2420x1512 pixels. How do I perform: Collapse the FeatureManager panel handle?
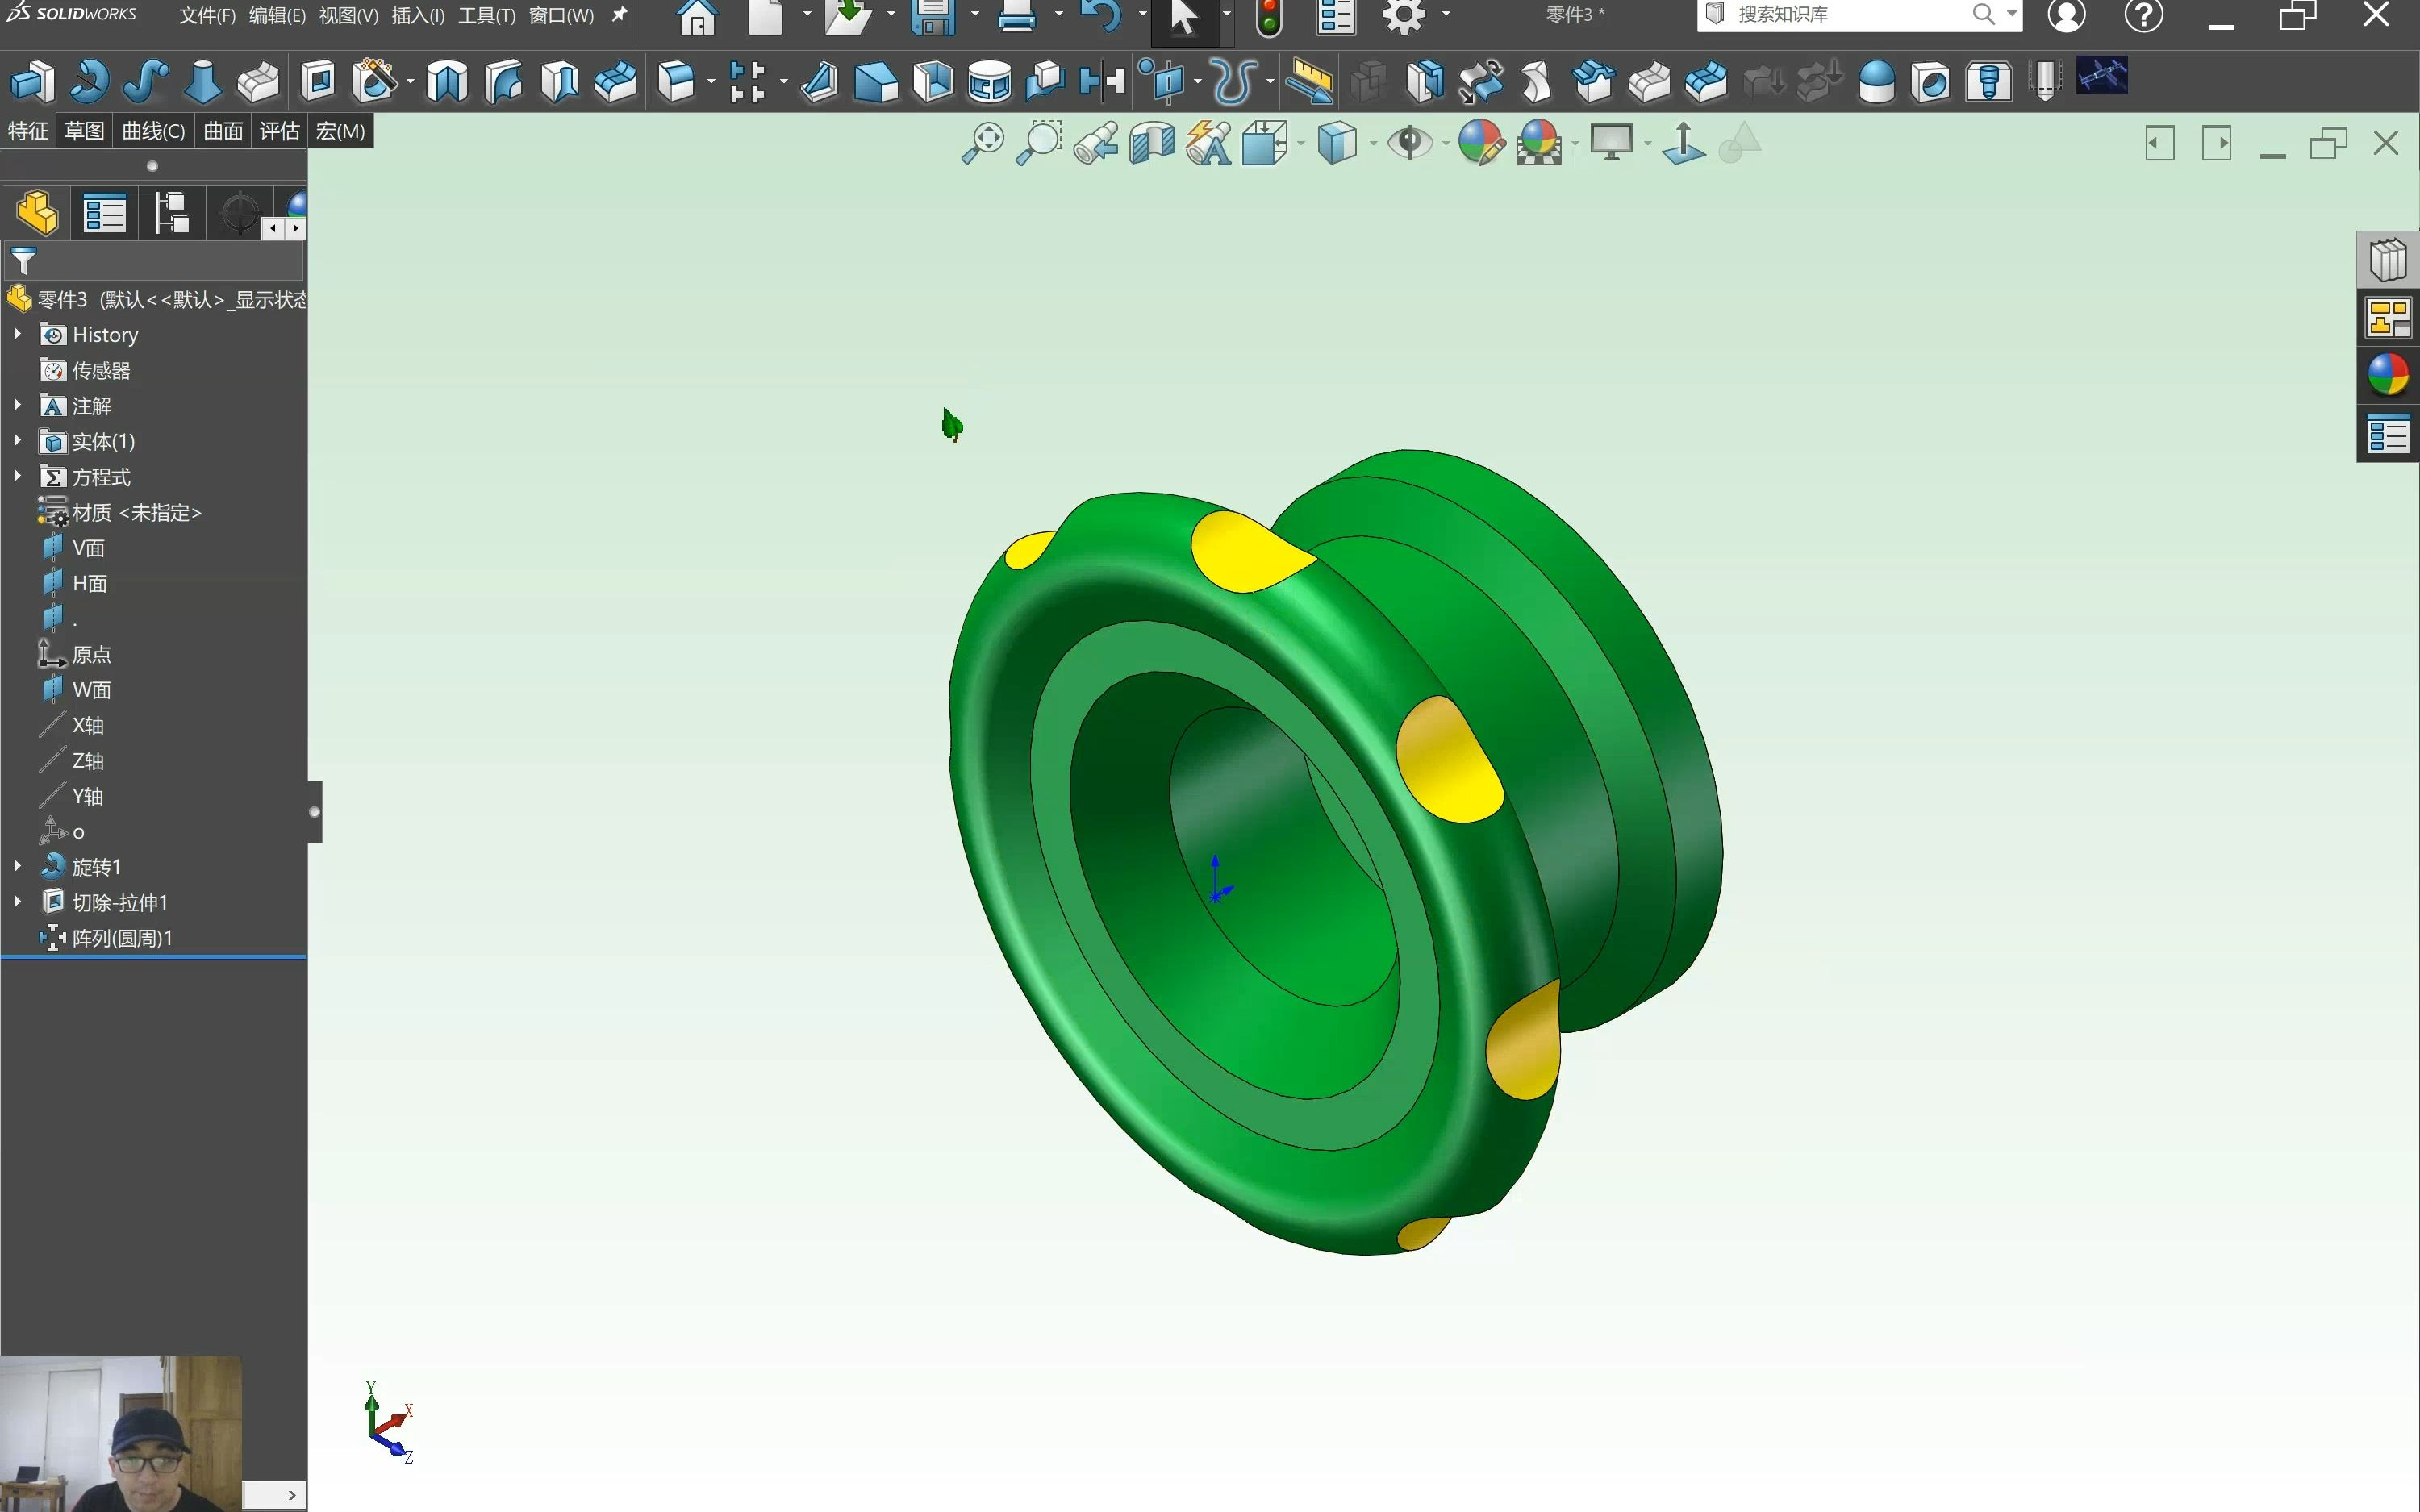click(x=315, y=812)
